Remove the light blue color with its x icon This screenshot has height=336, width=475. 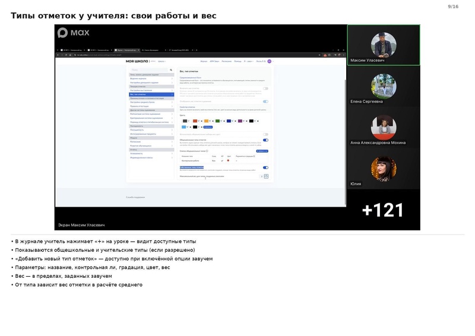tap(190, 127)
